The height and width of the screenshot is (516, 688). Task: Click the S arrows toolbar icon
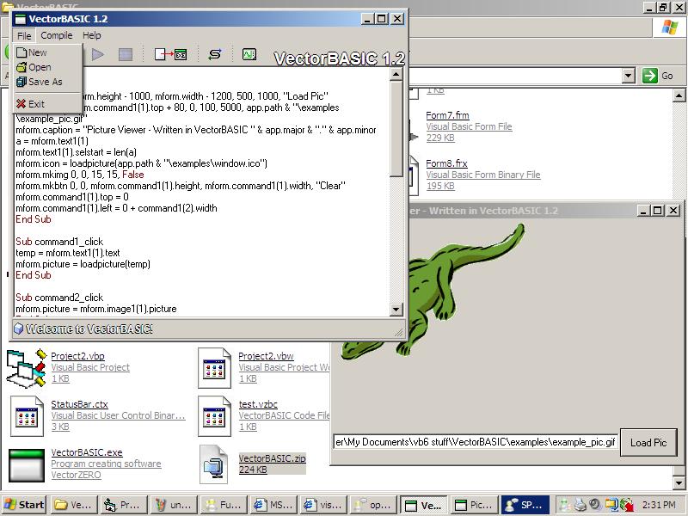point(215,54)
